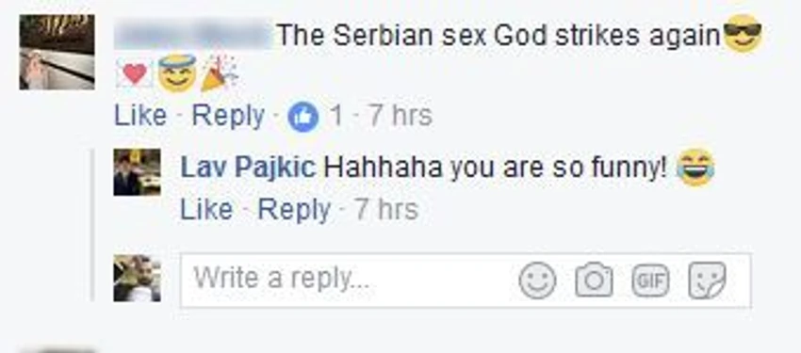View the top comment's 7 hrs timestamp
The height and width of the screenshot is (353, 801).
400,116
